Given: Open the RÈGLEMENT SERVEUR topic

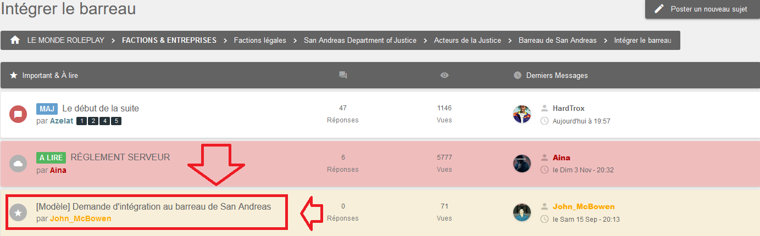Looking at the screenshot, I should 120,158.
